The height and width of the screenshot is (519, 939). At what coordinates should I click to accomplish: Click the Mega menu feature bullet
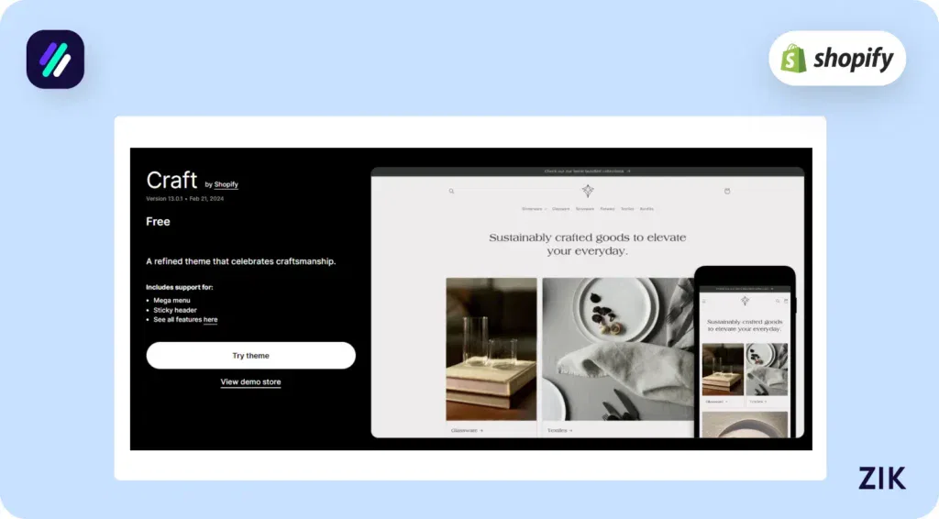click(171, 301)
